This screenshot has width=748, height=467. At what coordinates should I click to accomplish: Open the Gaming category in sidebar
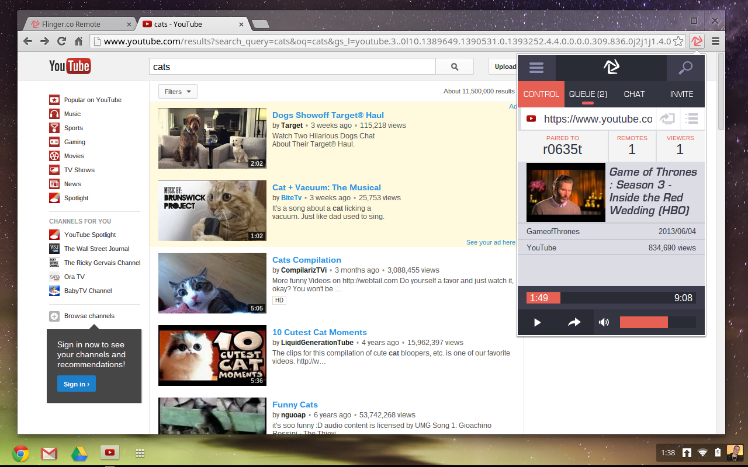click(x=67, y=142)
